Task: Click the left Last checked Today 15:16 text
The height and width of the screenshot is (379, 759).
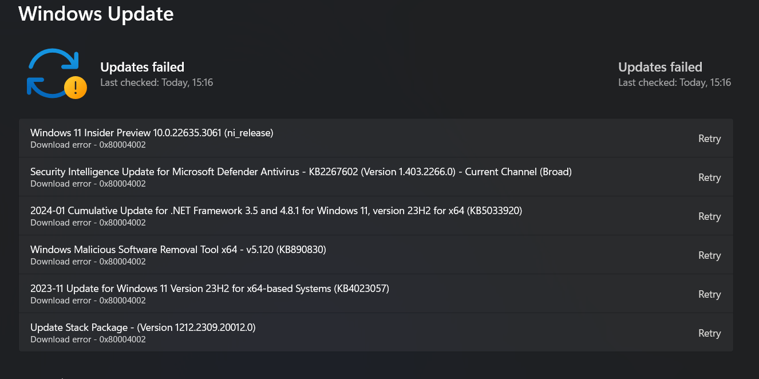Action: [x=156, y=82]
